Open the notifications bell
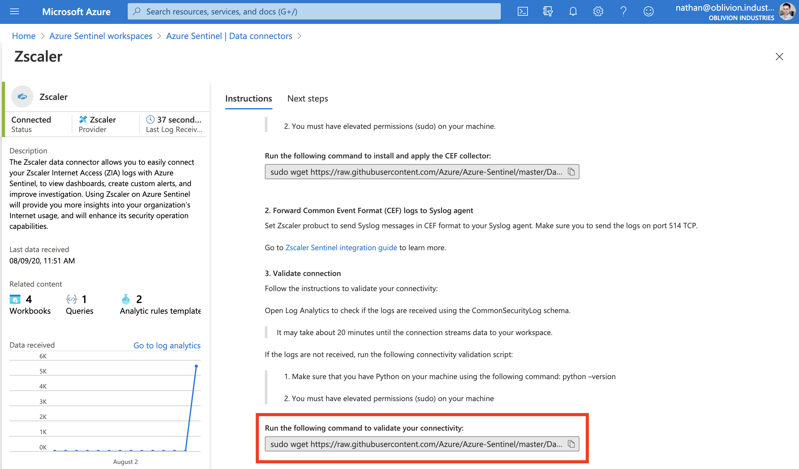Screen dimensions: 799x469 [x=573, y=12]
